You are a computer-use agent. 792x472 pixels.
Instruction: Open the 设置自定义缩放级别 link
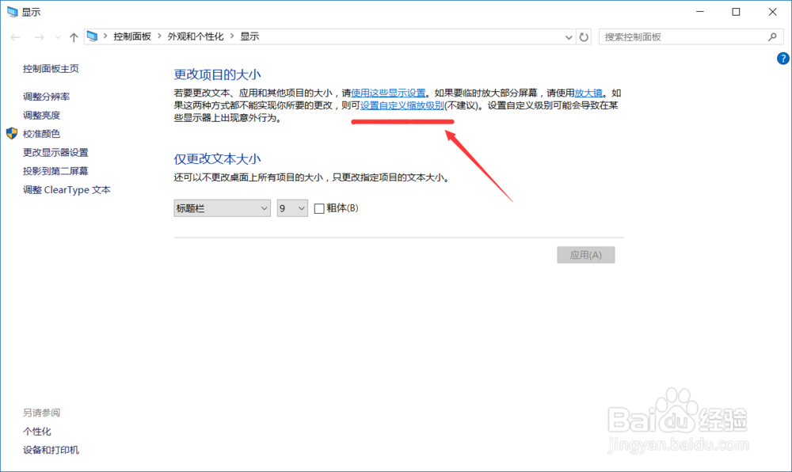pyautogui.click(x=402, y=106)
